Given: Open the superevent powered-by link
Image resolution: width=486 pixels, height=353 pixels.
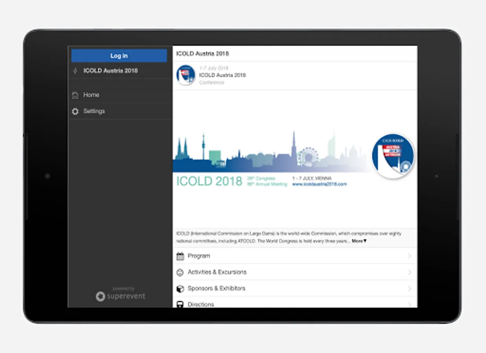Looking at the screenshot, I should pos(120,294).
